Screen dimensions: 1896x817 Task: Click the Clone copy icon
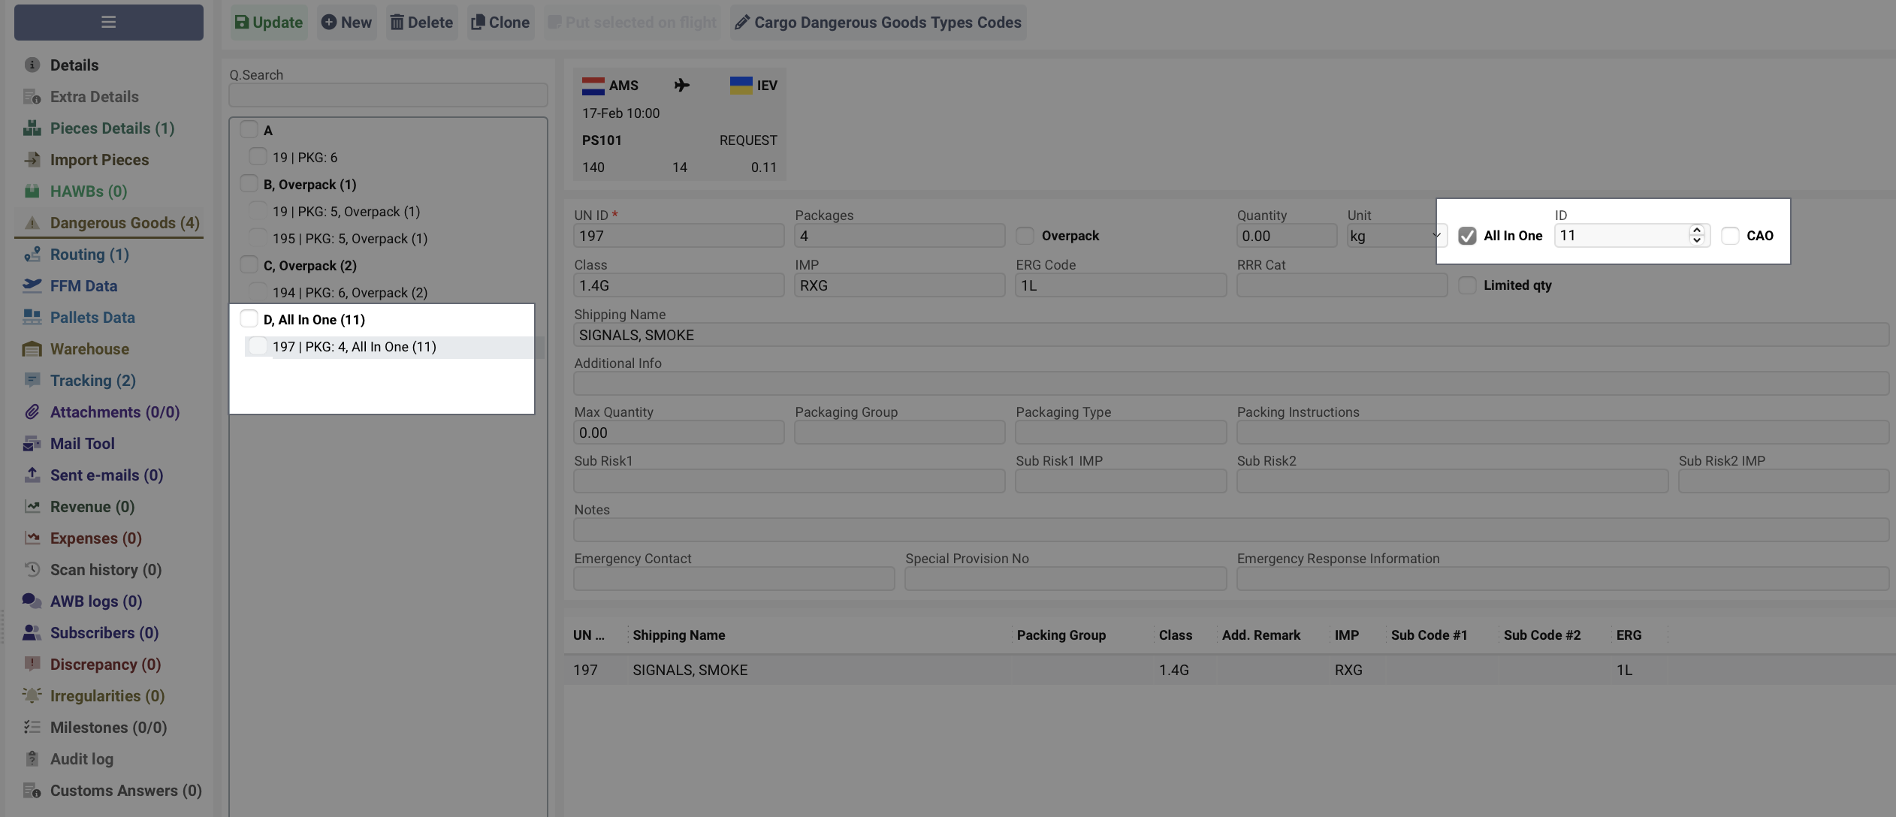pyautogui.click(x=477, y=23)
